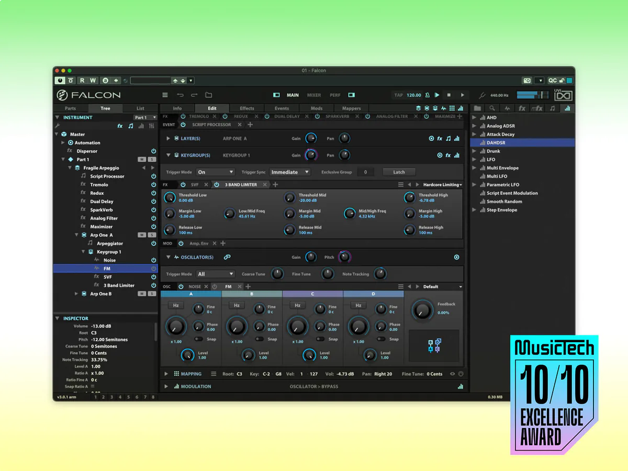Click the undo arrow icon
628x471 pixels.
click(x=180, y=95)
